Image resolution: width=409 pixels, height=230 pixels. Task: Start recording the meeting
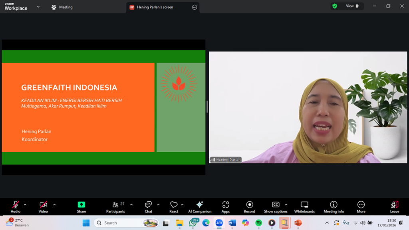coord(249,206)
